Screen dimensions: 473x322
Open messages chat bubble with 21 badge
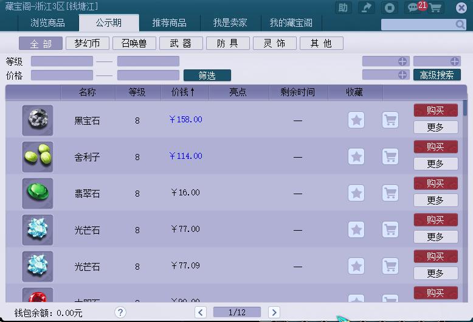click(x=413, y=7)
